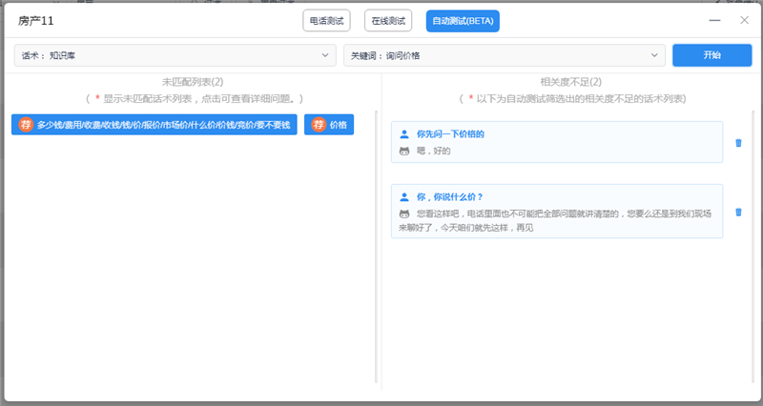Click the user icon beside '你，你说什么价？'
The height and width of the screenshot is (406, 763).
click(x=404, y=197)
